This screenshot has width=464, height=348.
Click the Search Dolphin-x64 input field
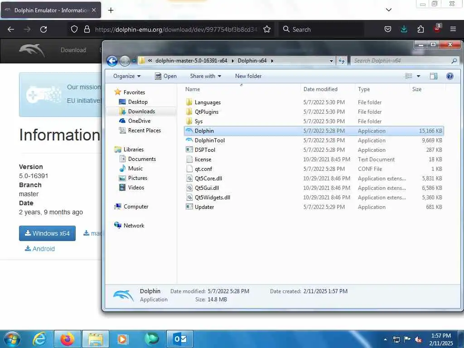[401, 61]
